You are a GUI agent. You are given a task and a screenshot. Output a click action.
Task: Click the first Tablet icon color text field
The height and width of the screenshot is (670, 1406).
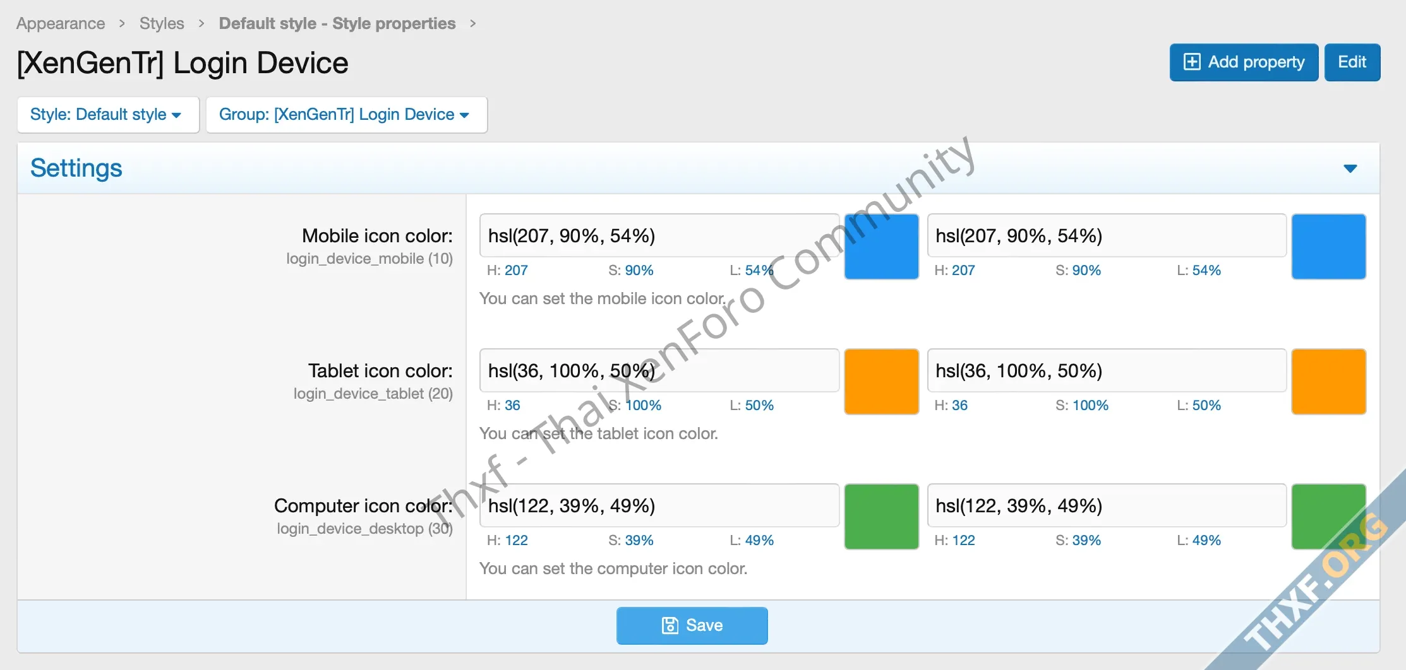pyautogui.click(x=659, y=371)
